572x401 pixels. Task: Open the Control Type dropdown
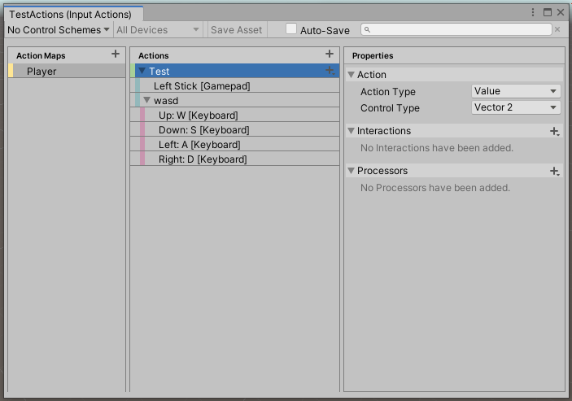tap(516, 107)
